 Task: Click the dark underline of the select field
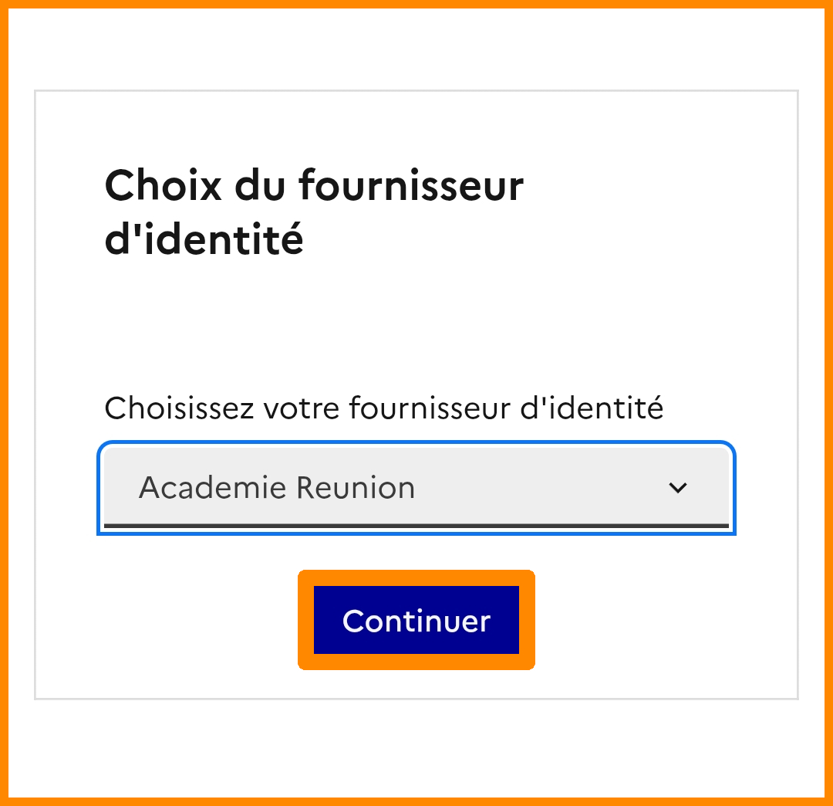(x=416, y=527)
